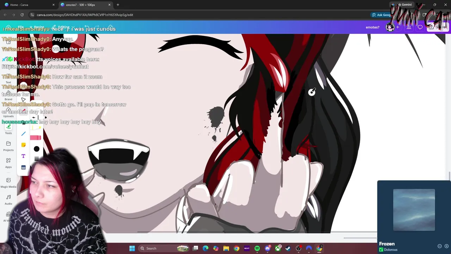Click the user avatar in Canva header
Image resolution: width=451 pixels, height=254 pixels.
click(390, 27)
